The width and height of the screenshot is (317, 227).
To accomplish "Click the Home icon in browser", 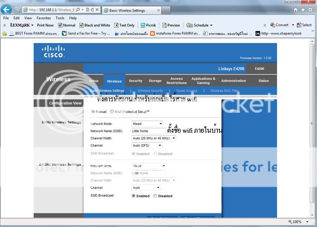I will point(296,10).
